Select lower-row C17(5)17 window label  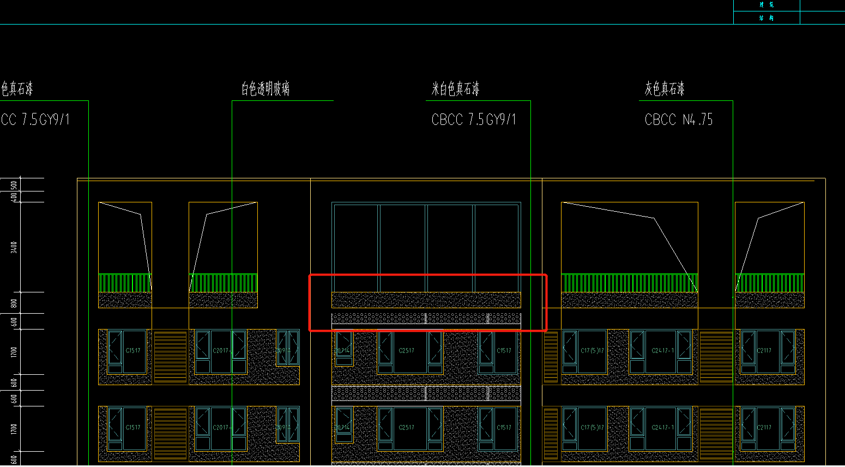point(593,428)
